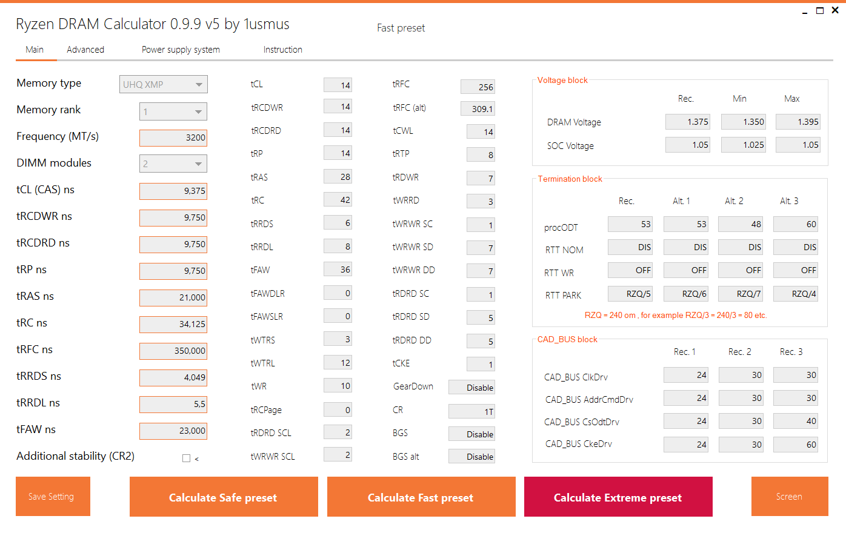
Task: Select the DRAM Voltage Rec. field
Action: pos(688,122)
